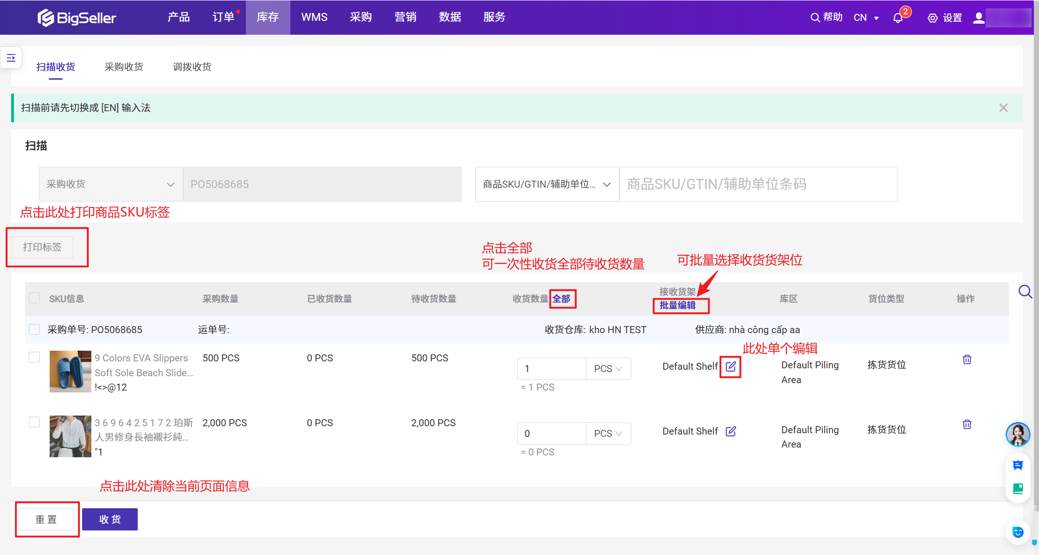Click the 批量编辑 bulk edit link

(677, 305)
